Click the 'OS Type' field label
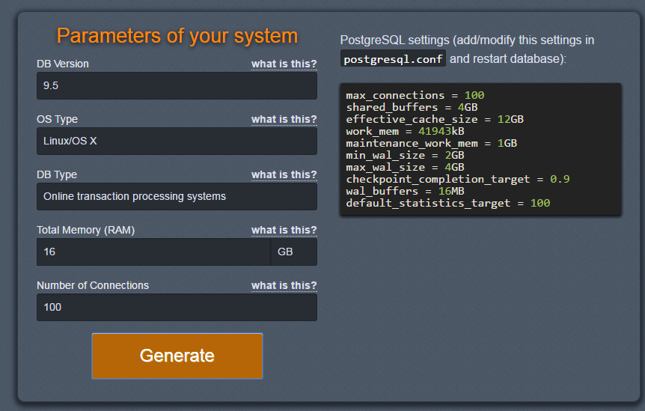Viewport: 645px width, 411px height. pyautogui.click(x=57, y=119)
